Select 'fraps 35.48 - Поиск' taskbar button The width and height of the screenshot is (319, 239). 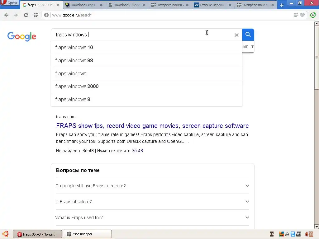pos(37,234)
